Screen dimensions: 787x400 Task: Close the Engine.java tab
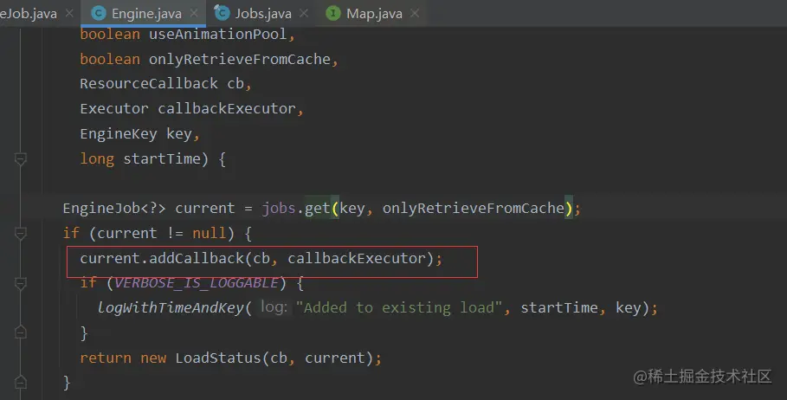pos(194,14)
